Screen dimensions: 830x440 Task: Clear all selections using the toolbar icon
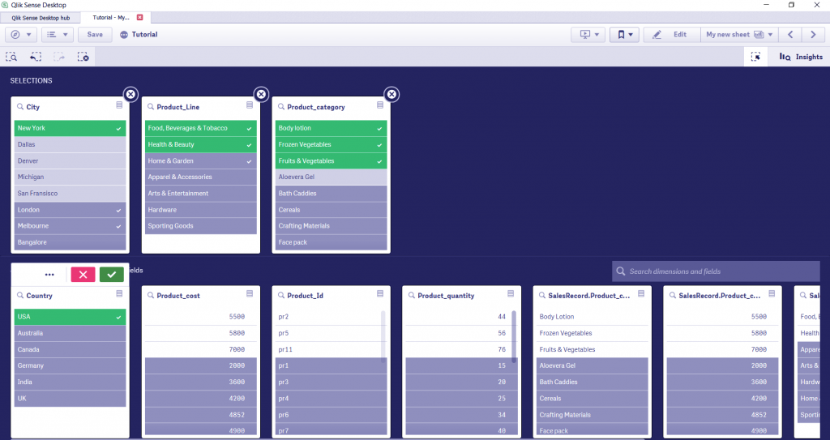coord(83,57)
